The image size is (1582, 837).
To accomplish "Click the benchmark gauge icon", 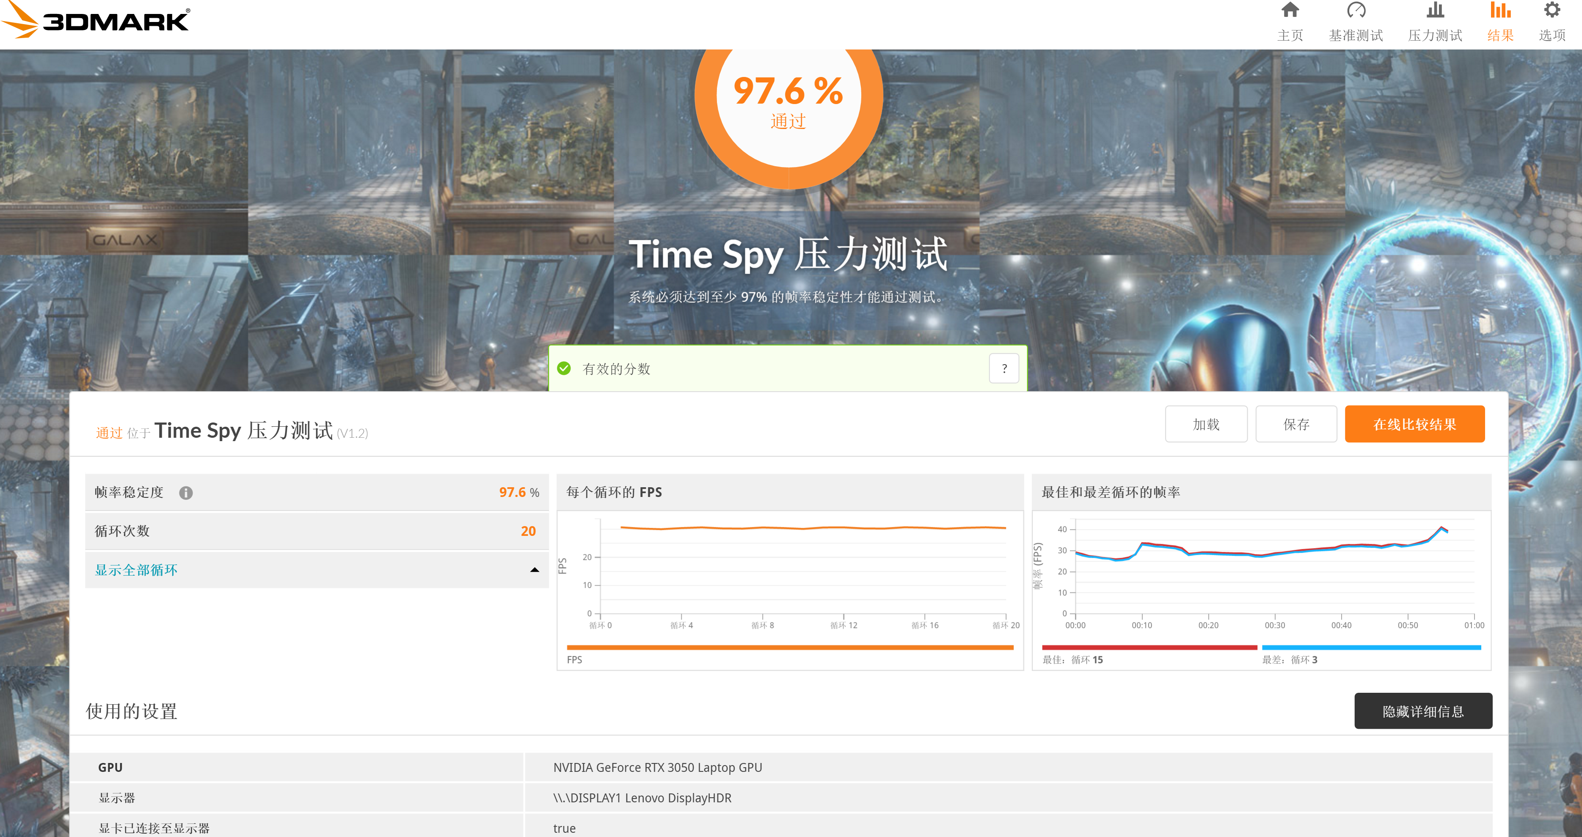I will pyautogui.click(x=1356, y=10).
